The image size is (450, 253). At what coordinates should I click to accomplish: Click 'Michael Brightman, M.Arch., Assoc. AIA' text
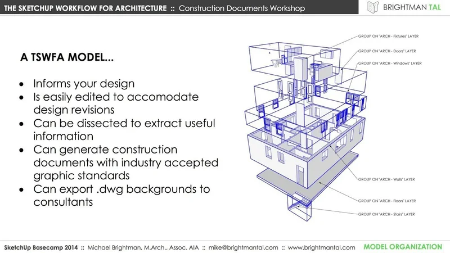[143, 247]
